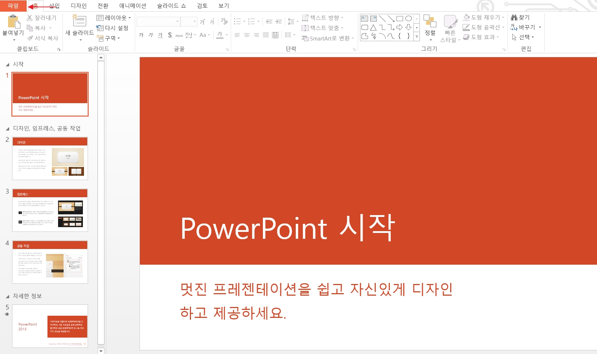This screenshot has height=354, width=597.
Task: Open the 구역 section dropdown
Action: [108, 38]
